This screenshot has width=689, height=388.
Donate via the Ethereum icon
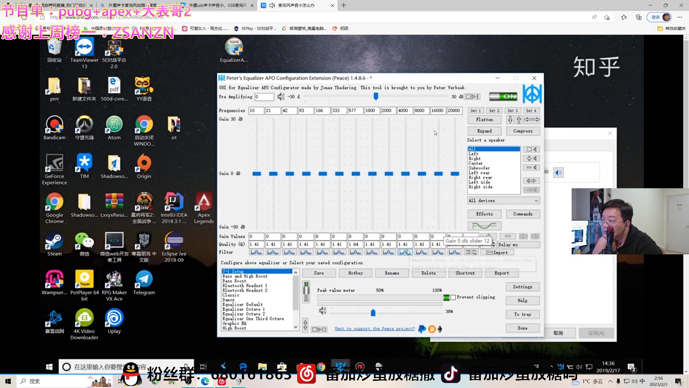point(440,329)
